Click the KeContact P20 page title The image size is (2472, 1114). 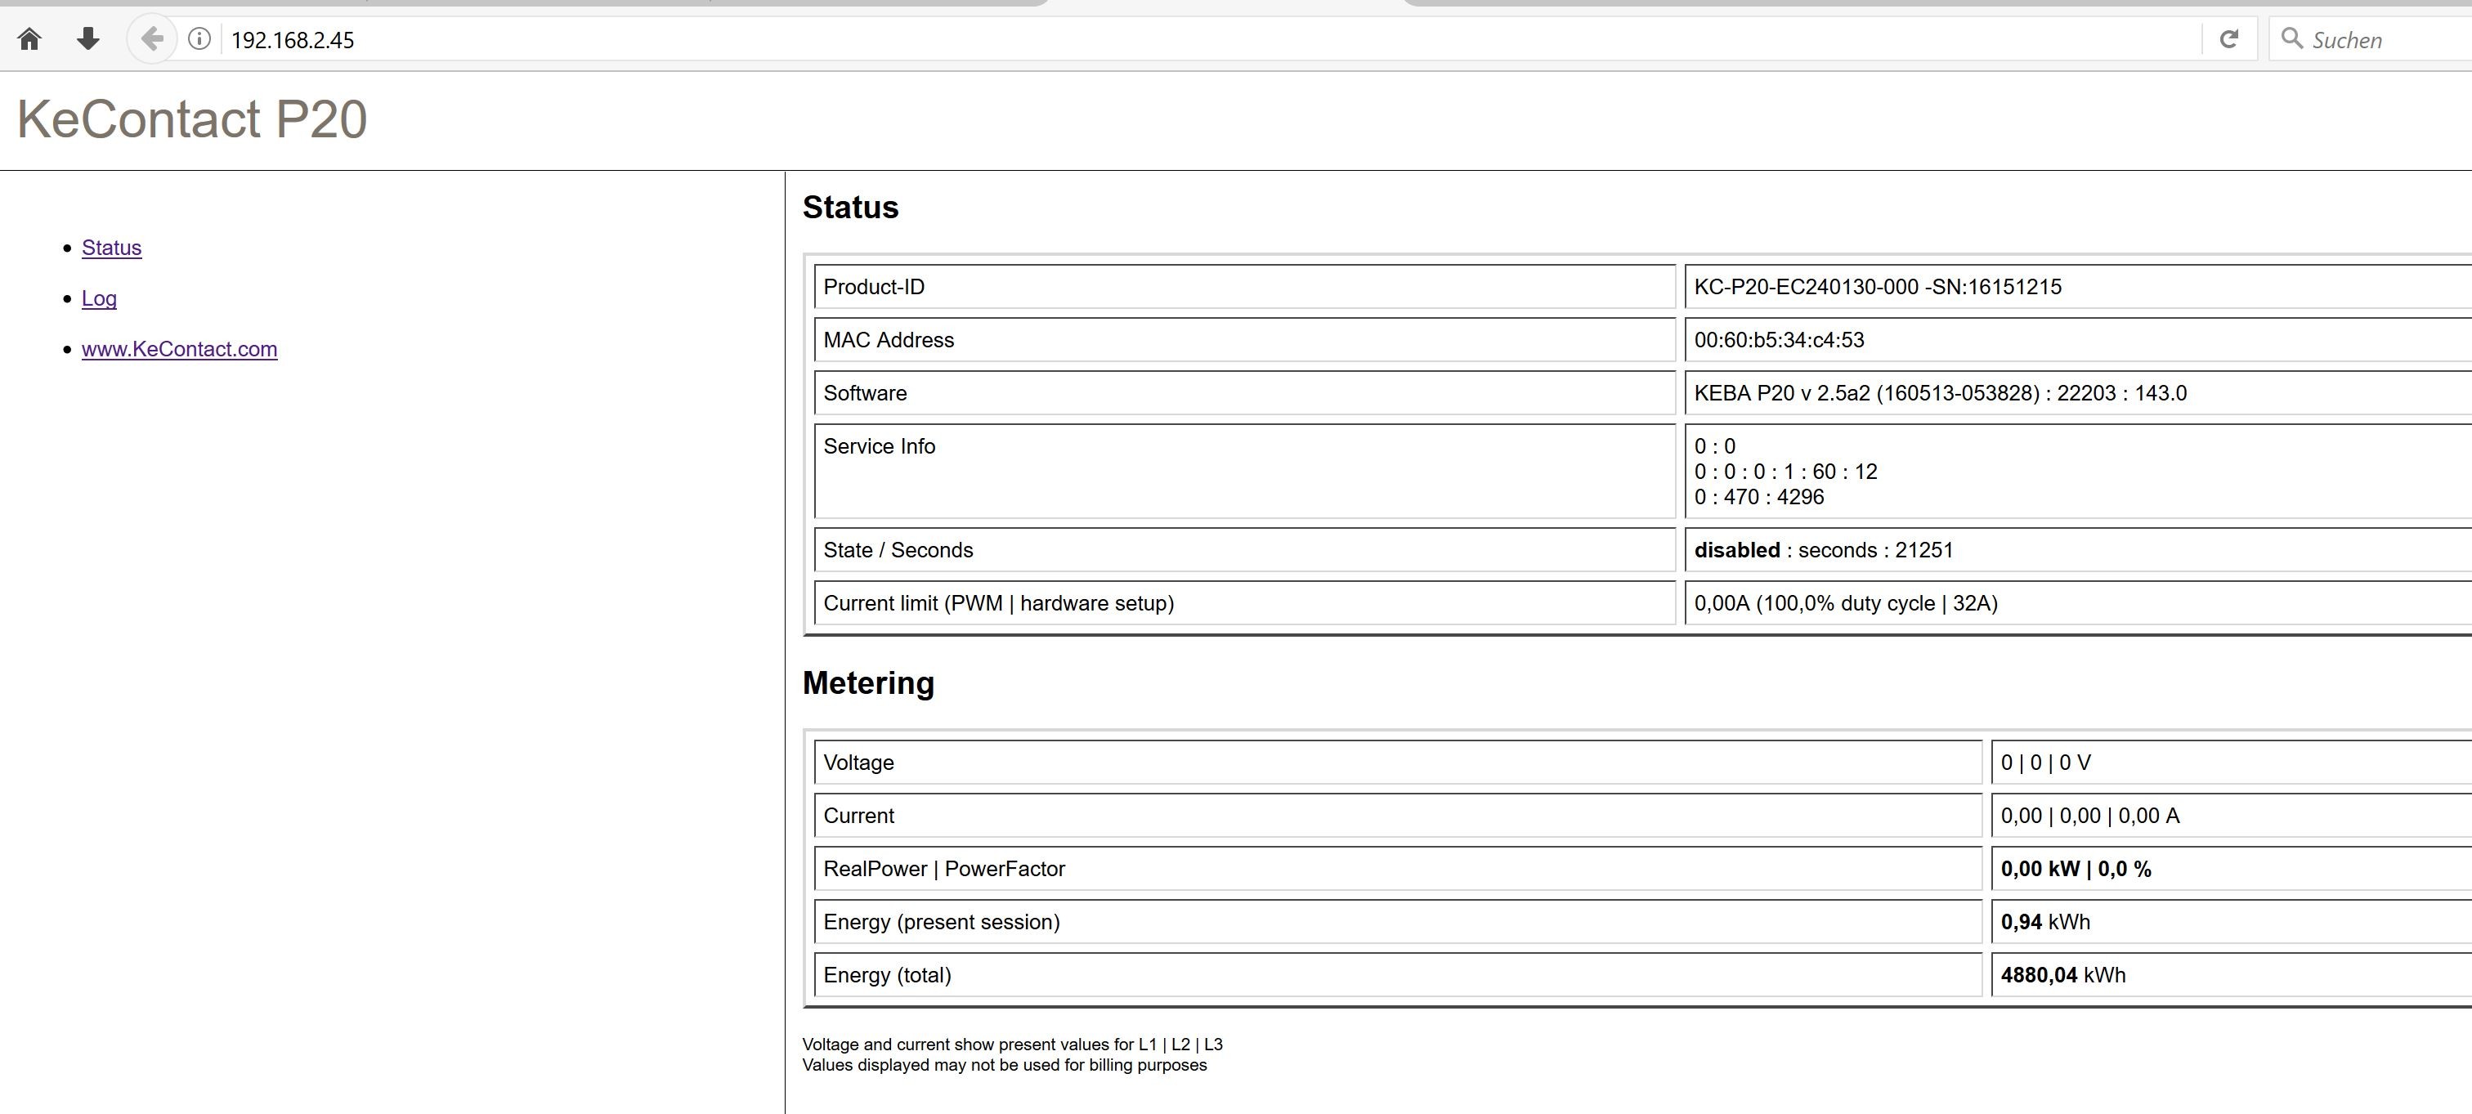[x=192, y=120]
